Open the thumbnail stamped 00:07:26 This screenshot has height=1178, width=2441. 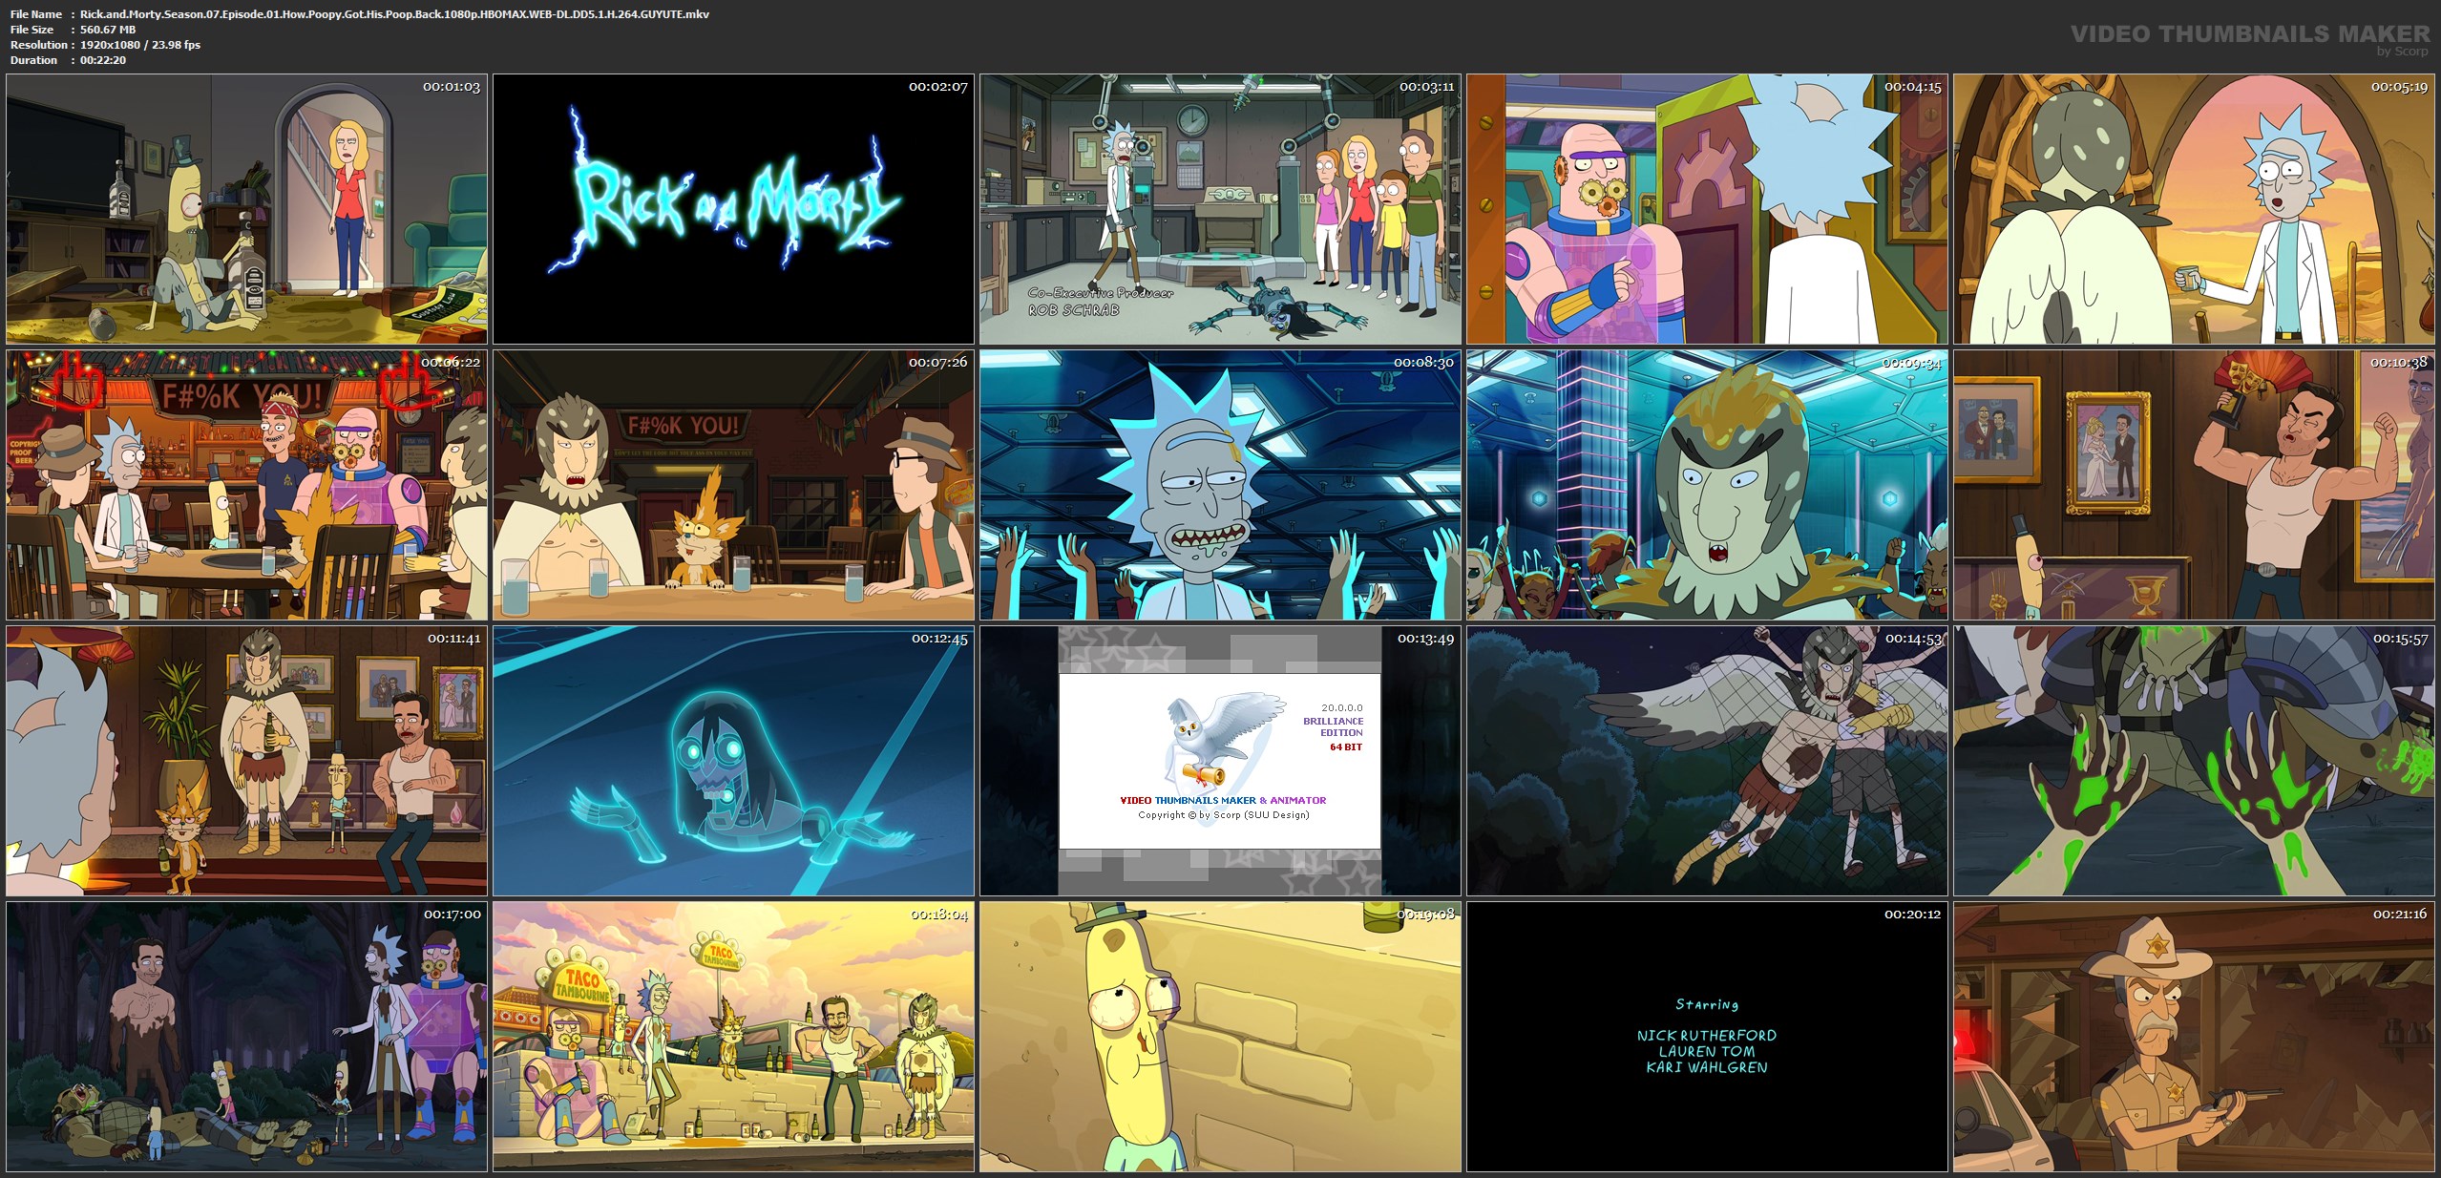click(733, 485)
